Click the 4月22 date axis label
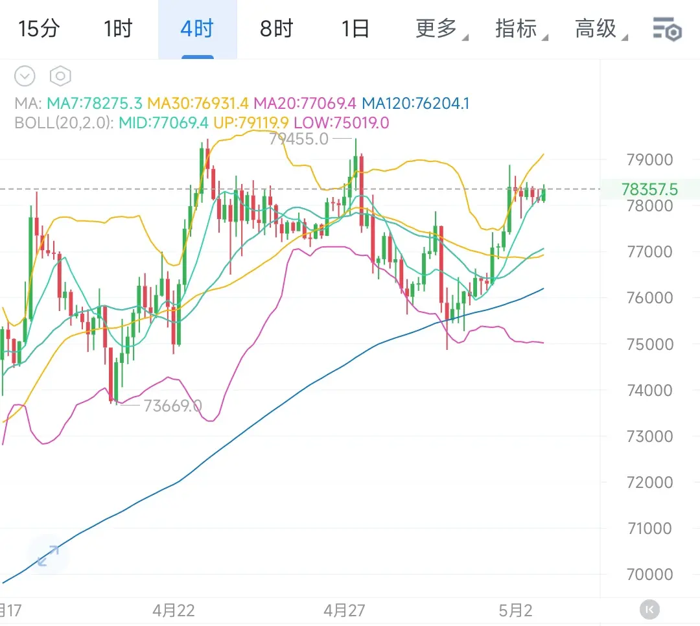 coord(174,610)
